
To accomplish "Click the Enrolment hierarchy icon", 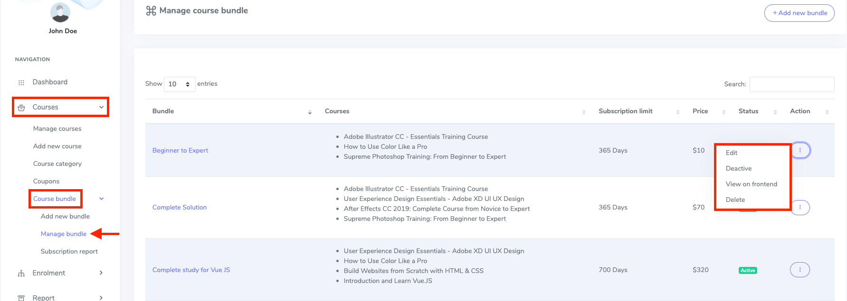I will 21,274.
